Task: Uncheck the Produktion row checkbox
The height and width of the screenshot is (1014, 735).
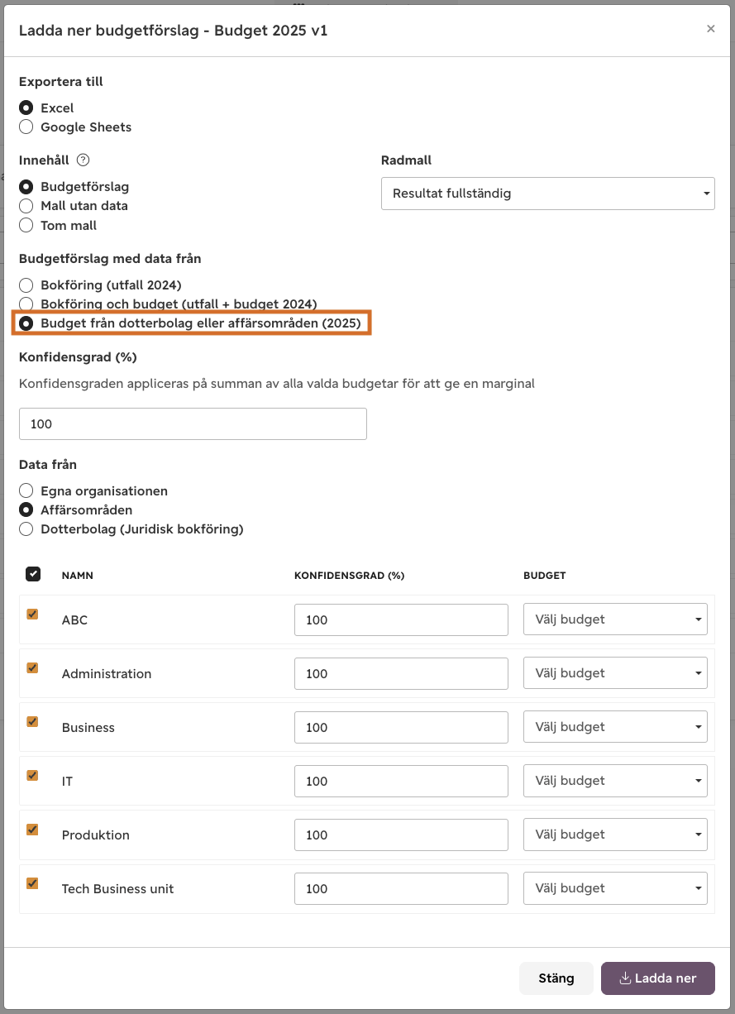Action: point(32,829)
